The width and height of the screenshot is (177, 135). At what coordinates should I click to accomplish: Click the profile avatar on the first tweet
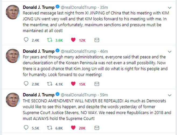(x=12, y=12)
